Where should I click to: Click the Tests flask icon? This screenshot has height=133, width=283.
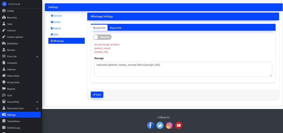click(x=4, y=24)
